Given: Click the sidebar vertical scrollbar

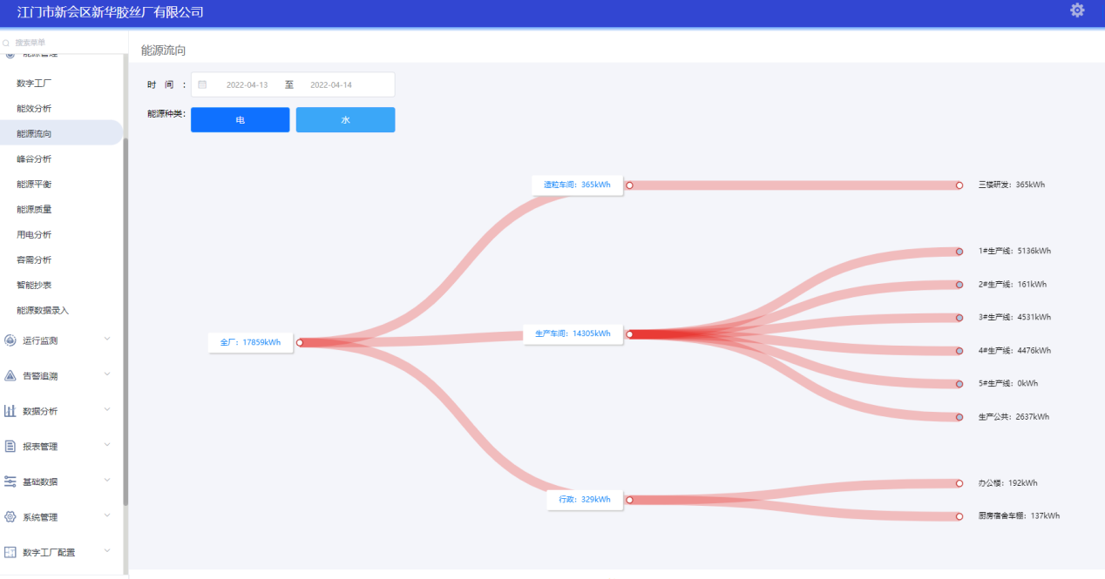Looking at the screenshot, I should pos(125,322).
